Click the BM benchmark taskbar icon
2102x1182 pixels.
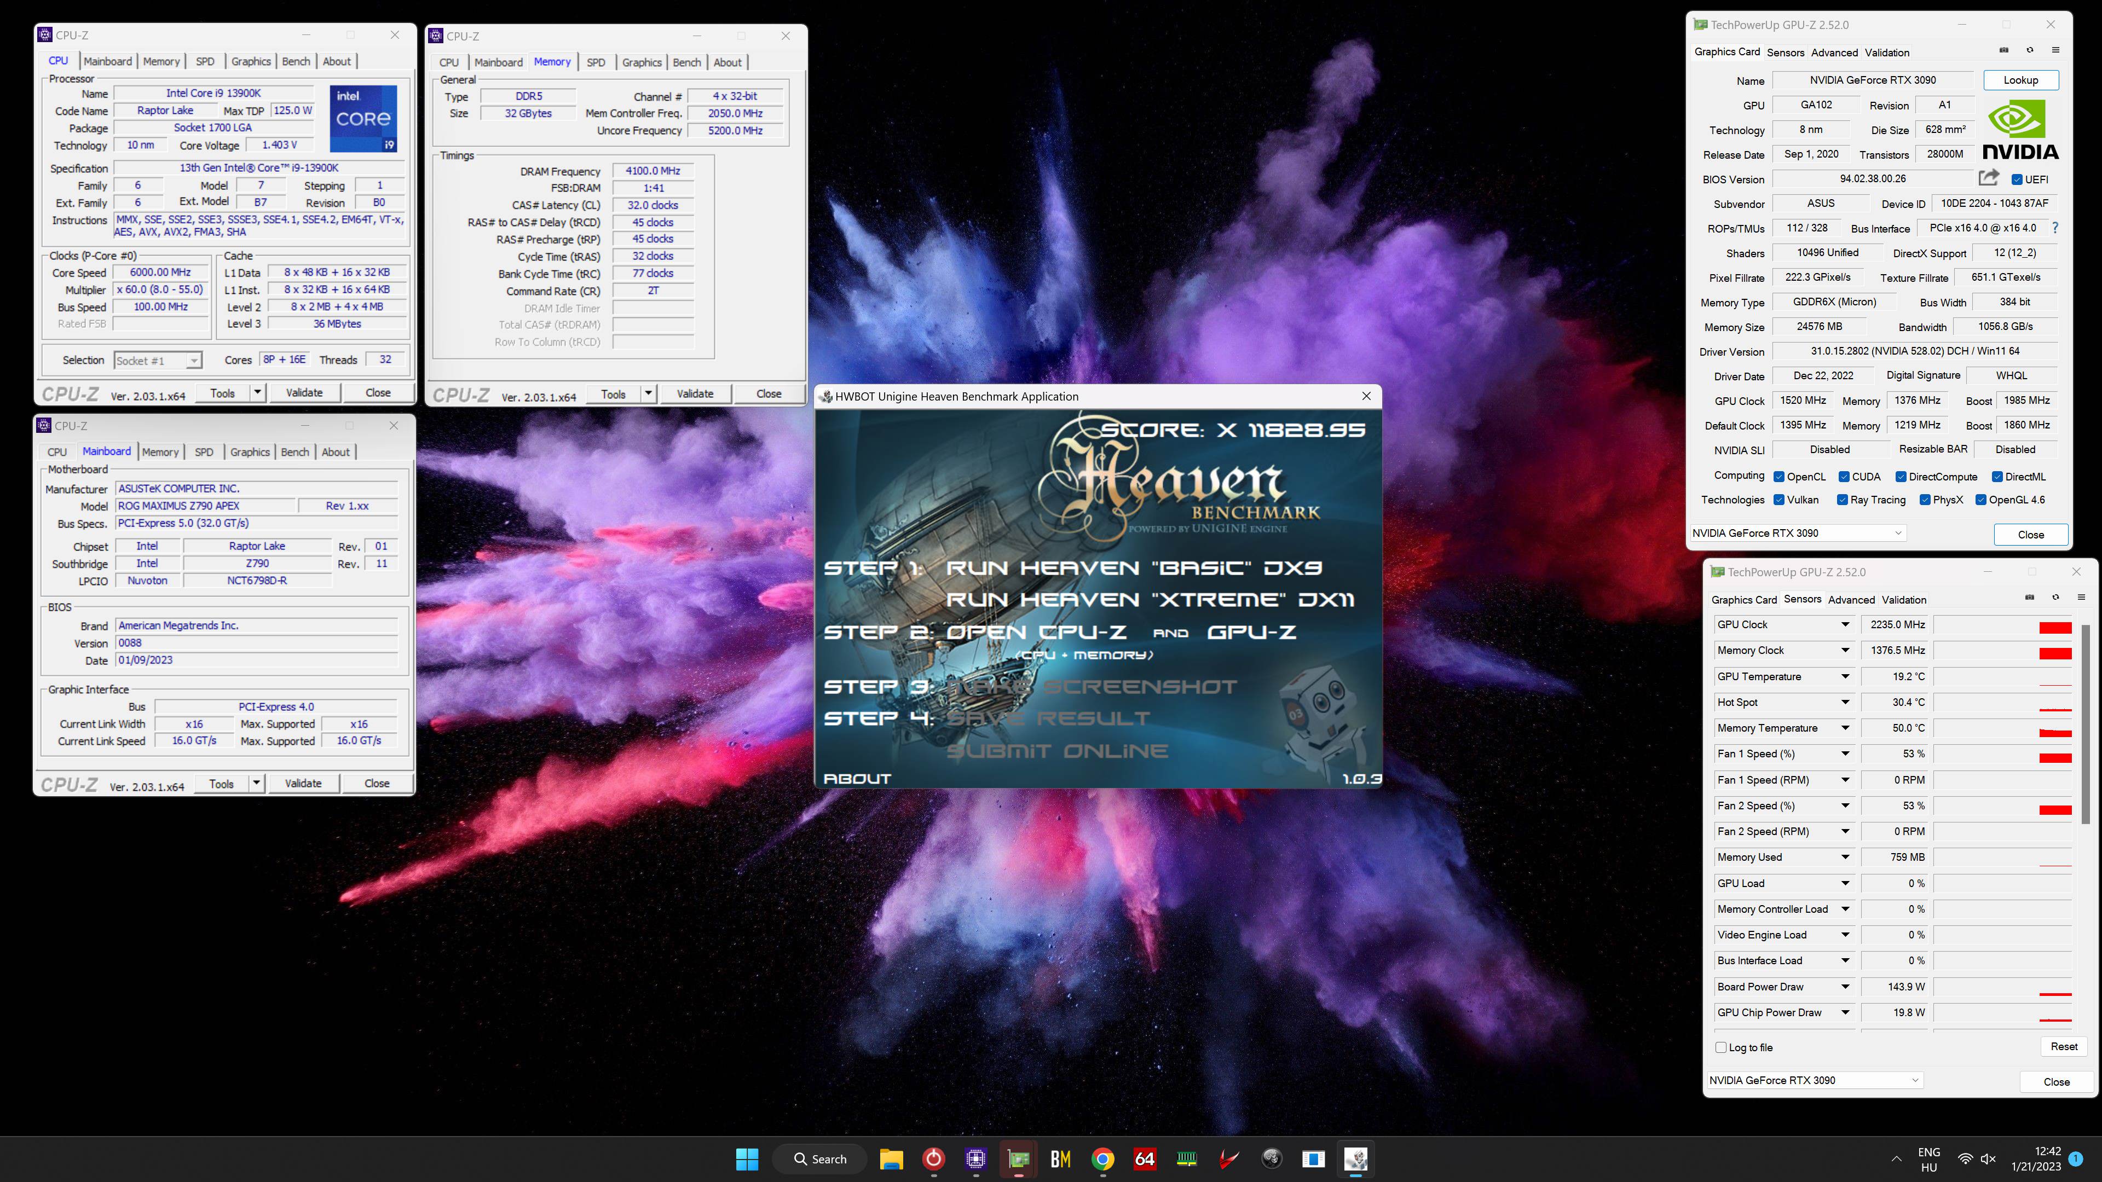coord(1061,1158)
